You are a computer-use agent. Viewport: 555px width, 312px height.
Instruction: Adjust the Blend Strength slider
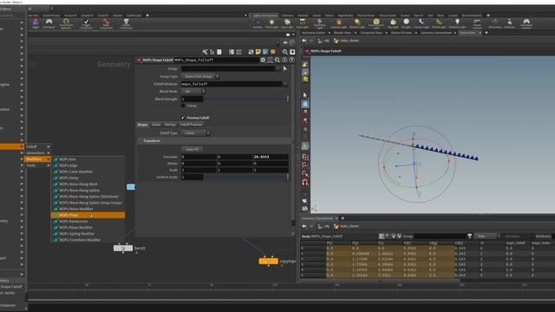246,99
